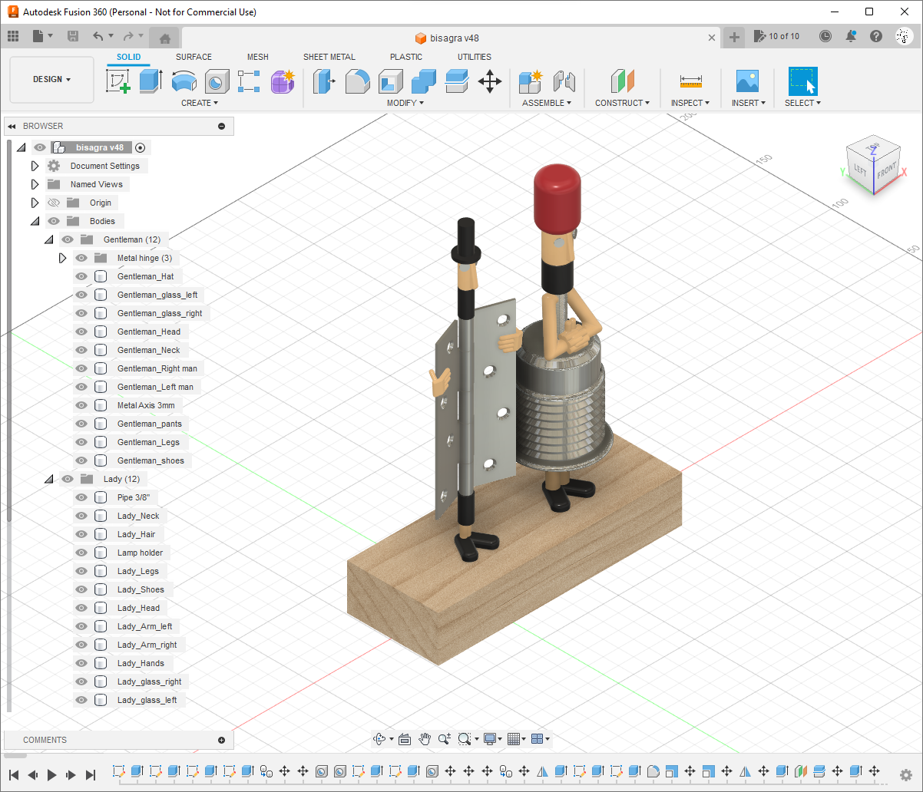The height and width of the screenshot is (792, 923).
Task: Toggle visibility of the Lady_Hair body
Action: point(81,534)
